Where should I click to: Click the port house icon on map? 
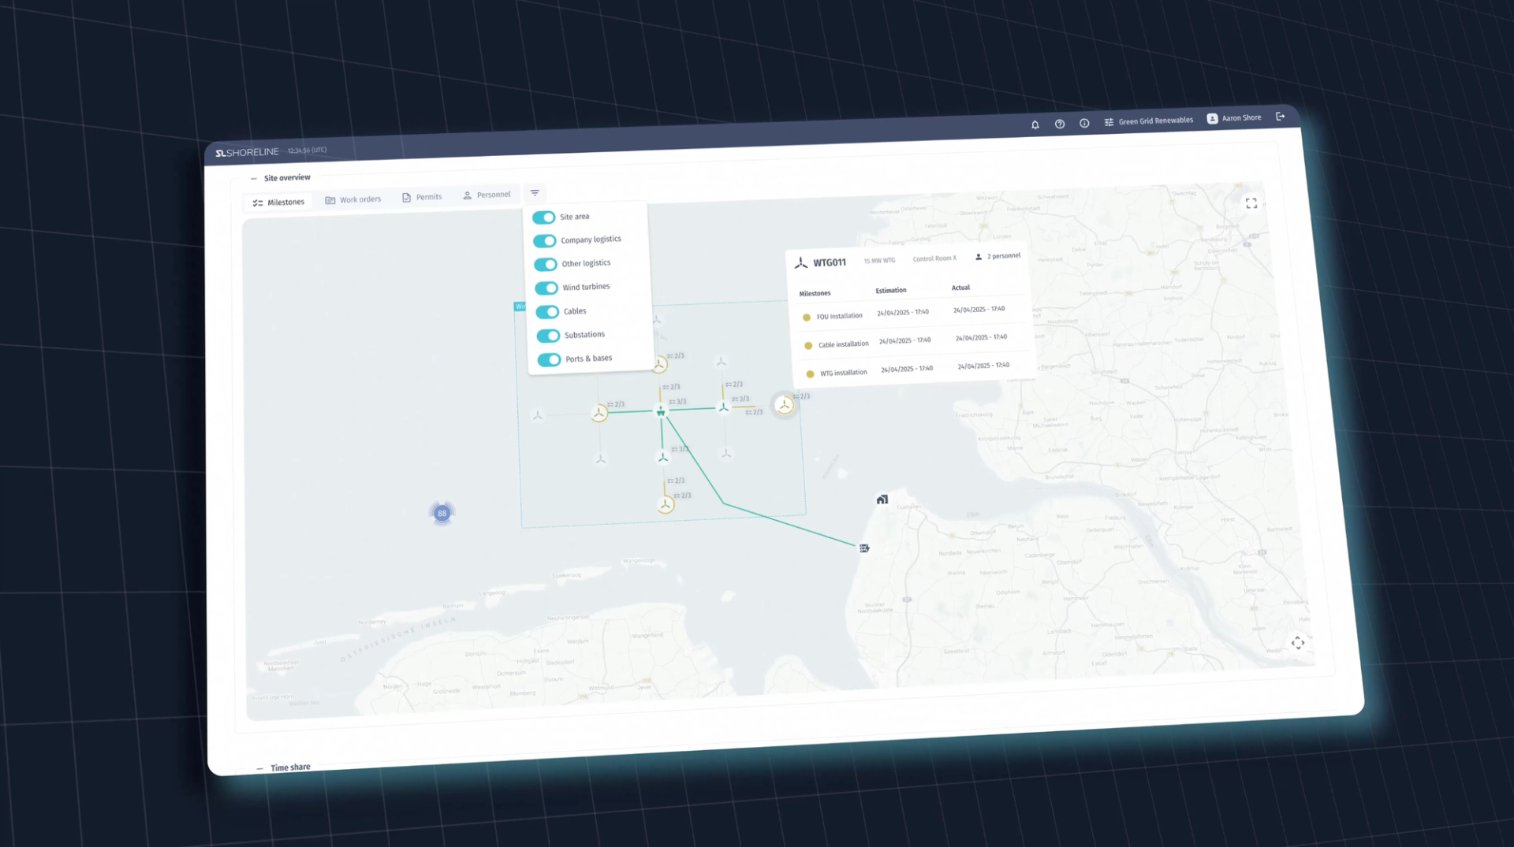click(882, 500)
